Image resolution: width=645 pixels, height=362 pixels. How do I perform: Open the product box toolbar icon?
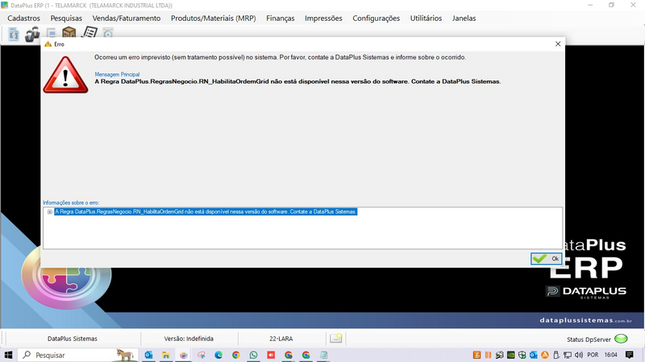pyautogui.click(x=69, y=32)
